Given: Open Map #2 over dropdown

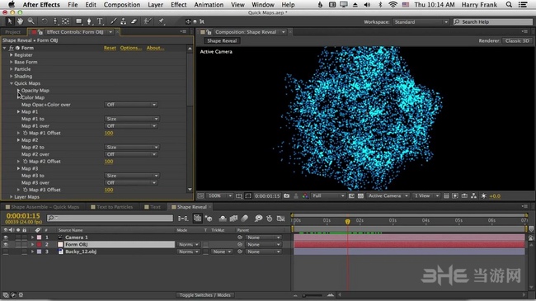Looking at the screenshot, I should tap(131, 154).
